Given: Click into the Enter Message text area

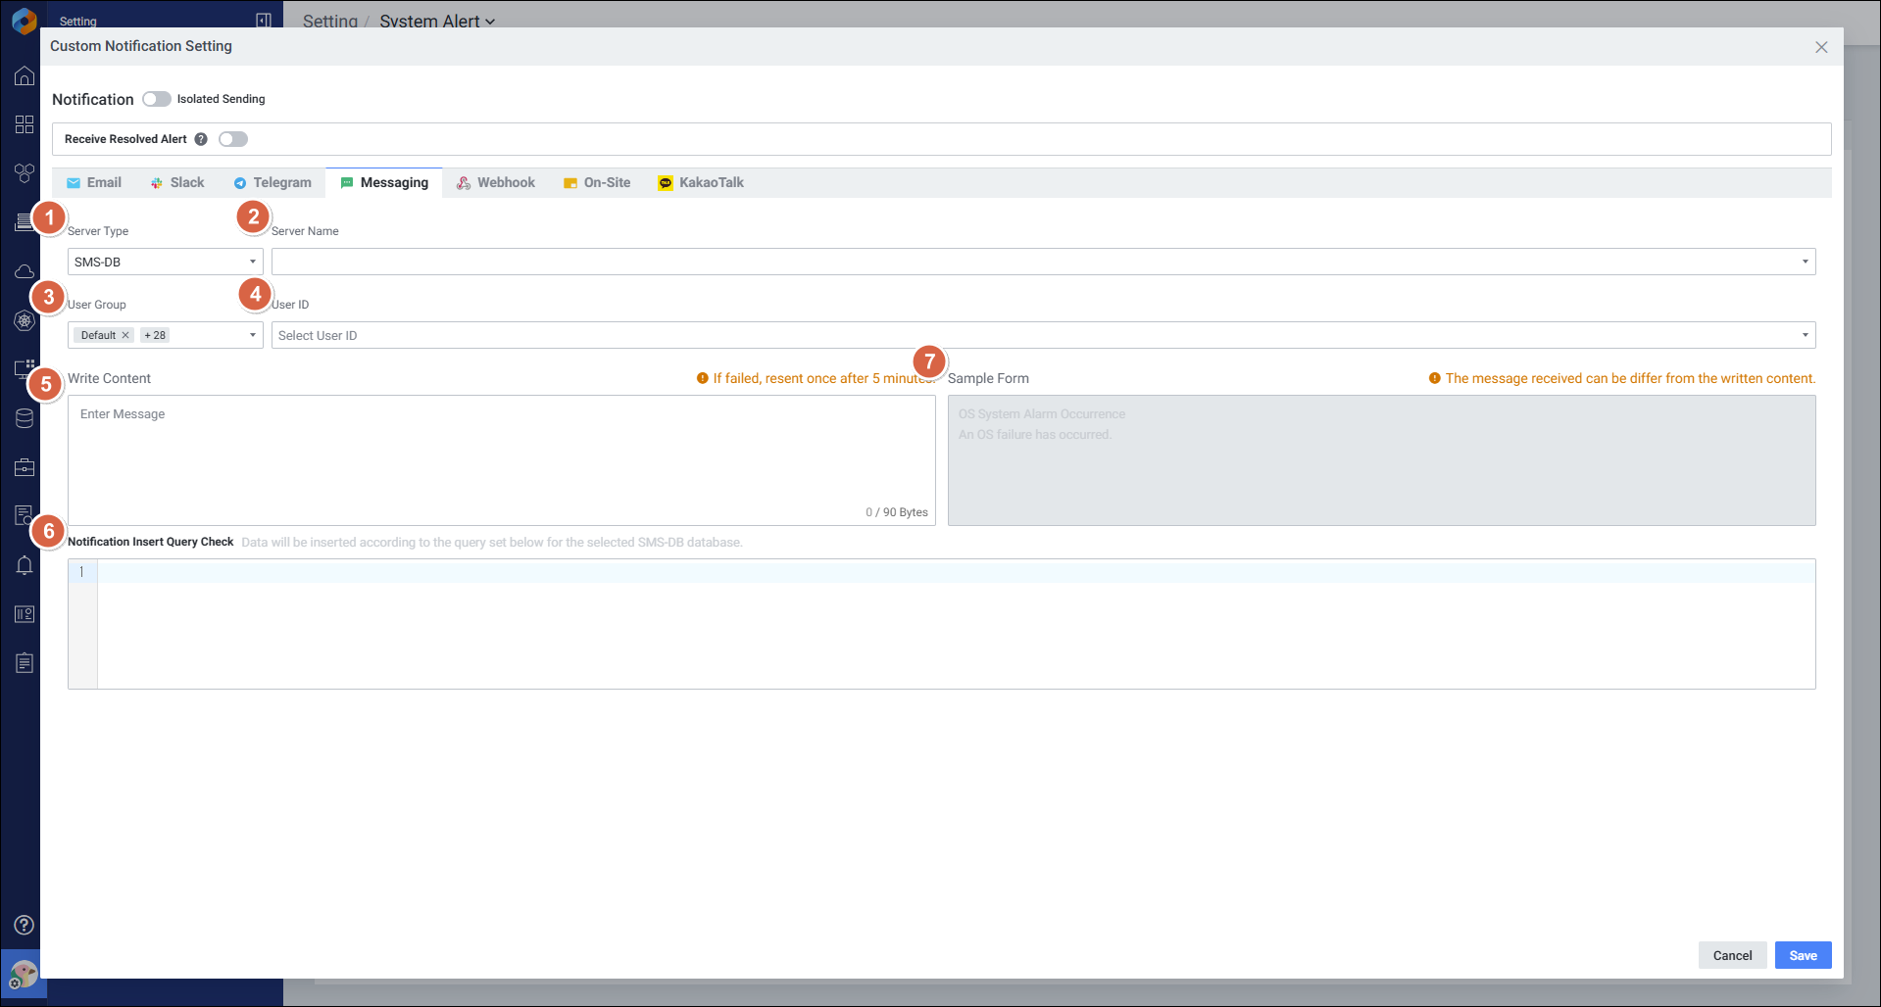Looking at the screenshot, I should (501, 456).
